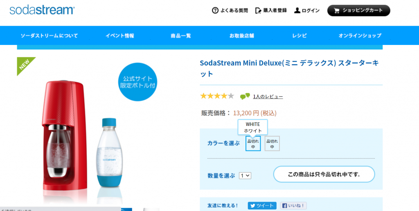
Task: Open the イベント情報 menu item
Action: pos(120,36)
